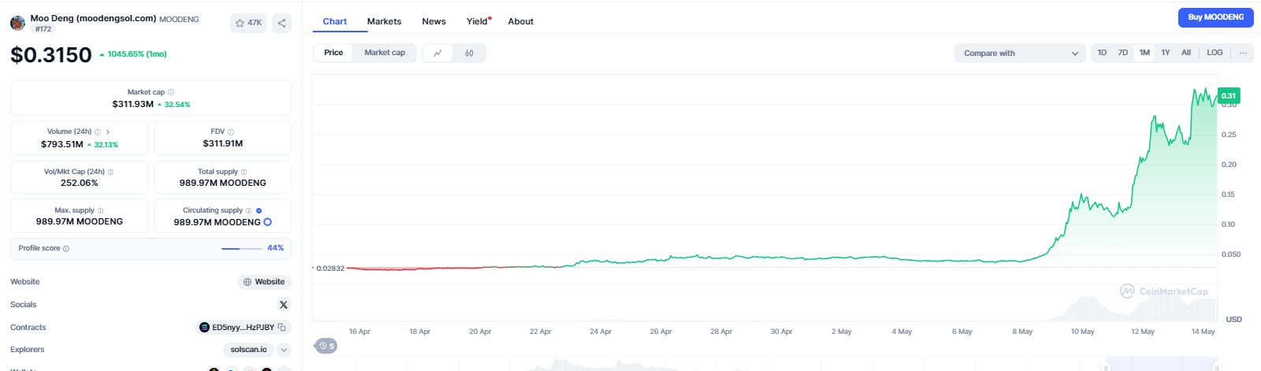Set chart range to 1Y
1261x371 pixels.
[1166, 53]
